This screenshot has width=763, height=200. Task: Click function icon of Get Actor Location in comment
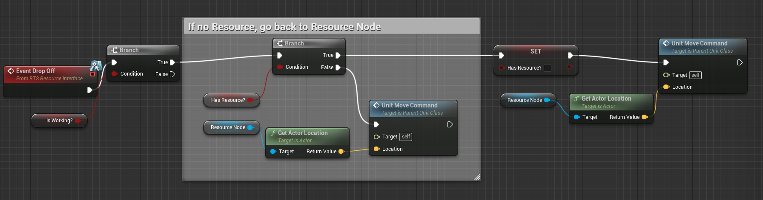tap(273, 133)
